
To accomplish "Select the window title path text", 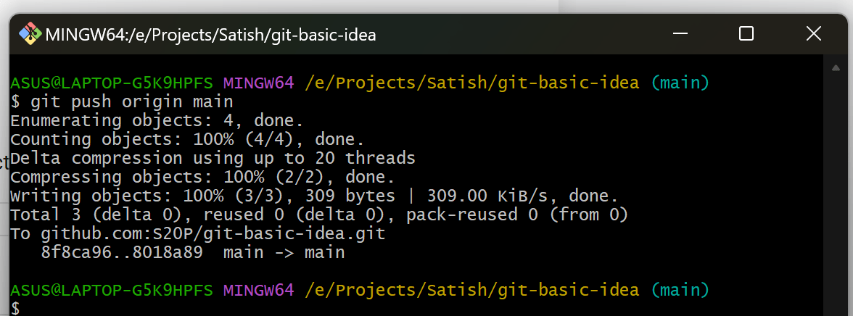I will [210, 35].
